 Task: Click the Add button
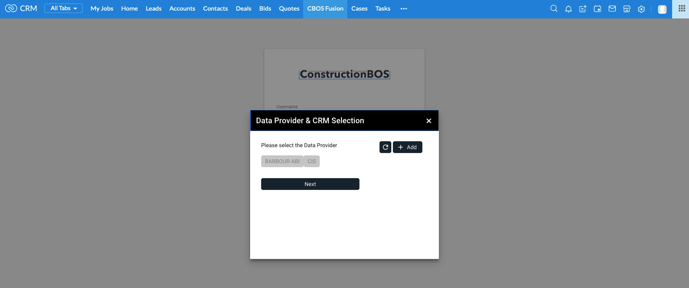(x=407, y=147)
